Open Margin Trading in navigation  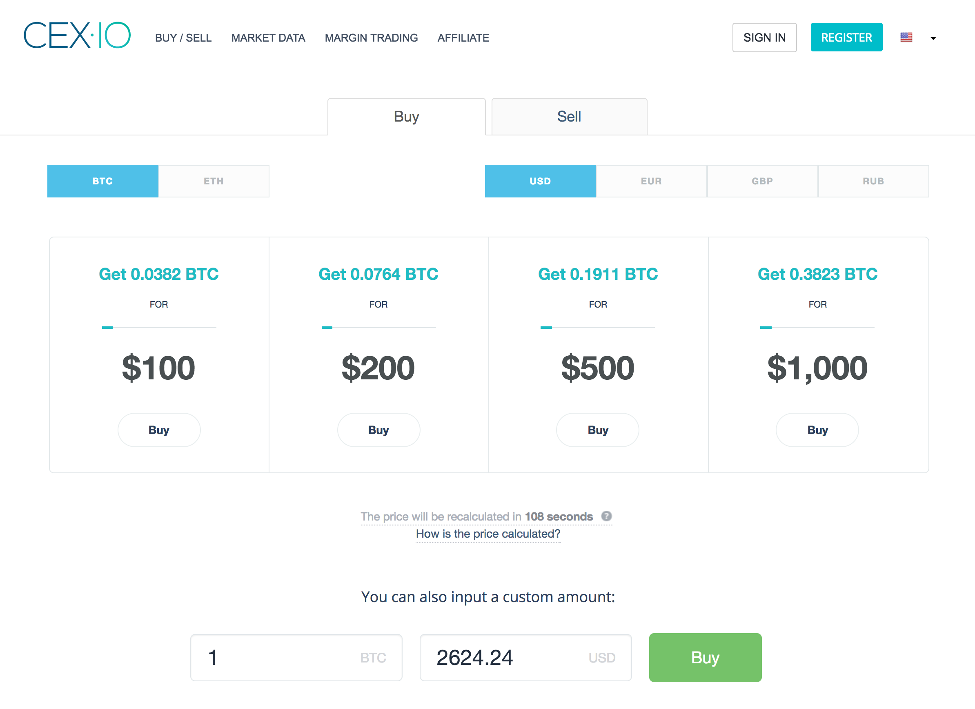(x=371, y=38)
